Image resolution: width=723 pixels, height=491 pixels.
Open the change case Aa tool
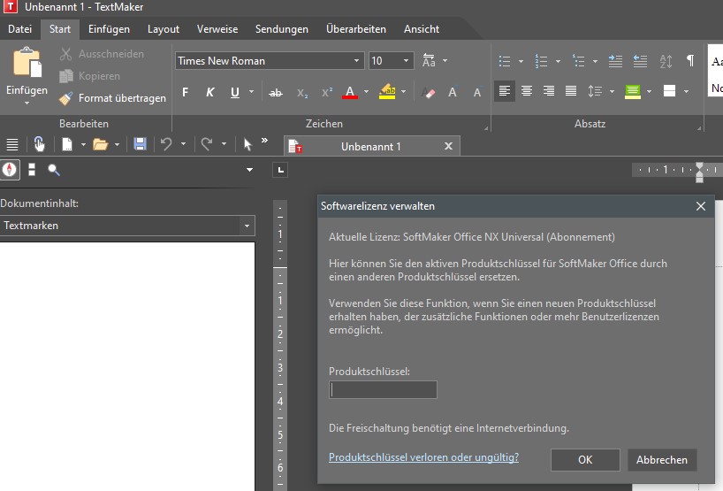(429, 60)
